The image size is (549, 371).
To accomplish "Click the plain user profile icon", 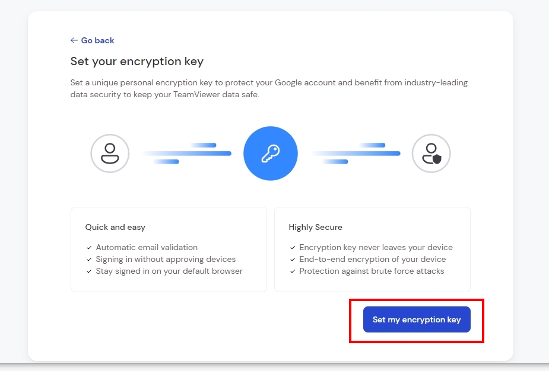I will 110,153.
